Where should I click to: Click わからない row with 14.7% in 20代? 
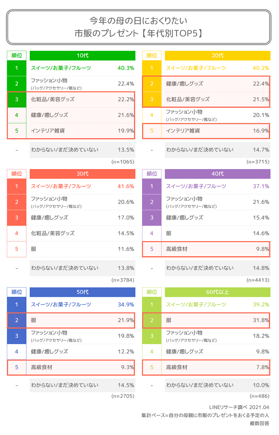point(218,150)
